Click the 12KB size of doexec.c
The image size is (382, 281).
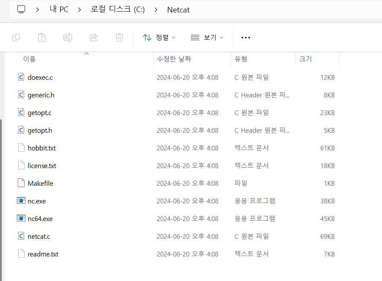(328, 78)
